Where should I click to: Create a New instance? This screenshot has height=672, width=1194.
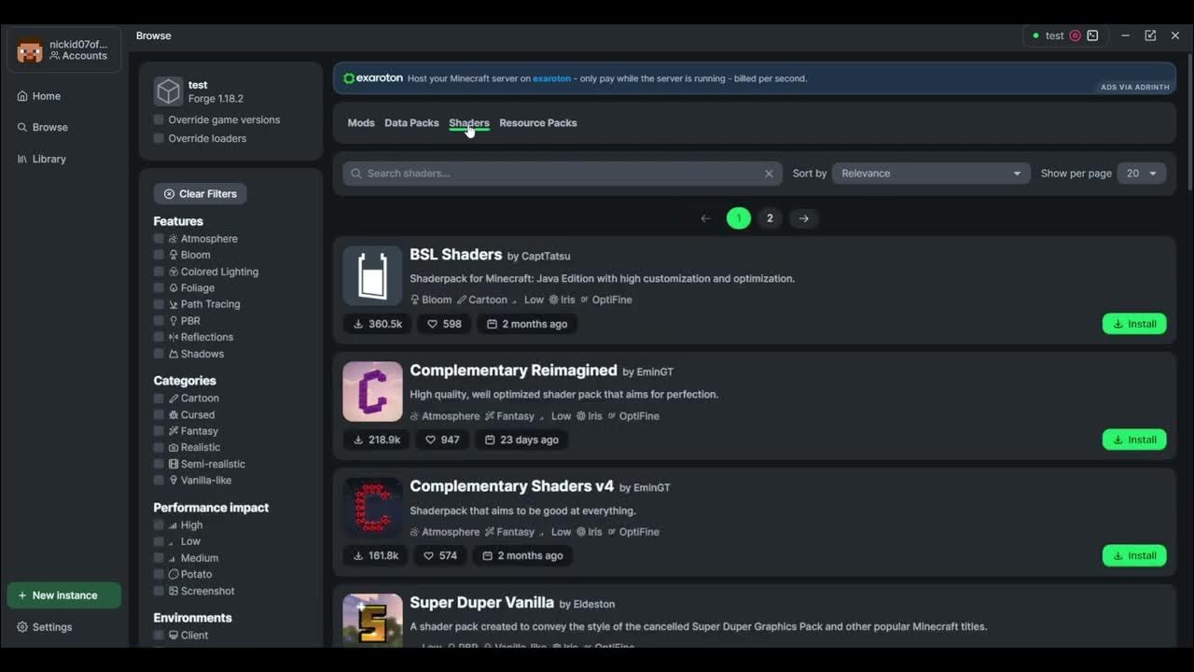click(x=64, y=595)
